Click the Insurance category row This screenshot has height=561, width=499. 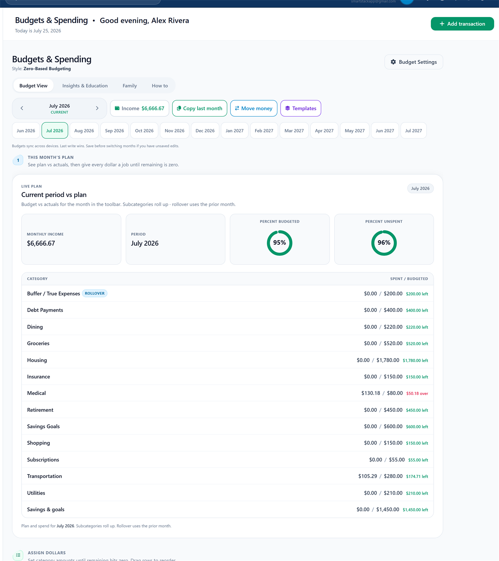tap(228, 377)
